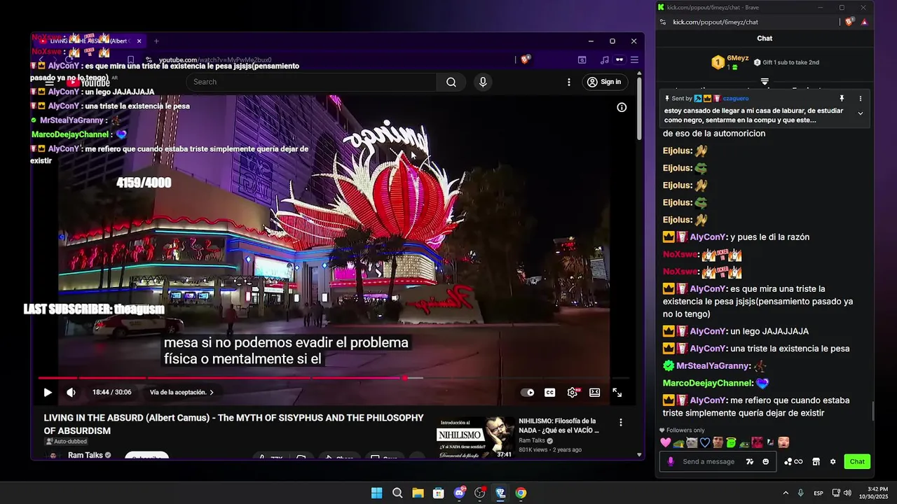Close the LIVING IN THE ABSURD tab
897x504 pixels.
139,41
